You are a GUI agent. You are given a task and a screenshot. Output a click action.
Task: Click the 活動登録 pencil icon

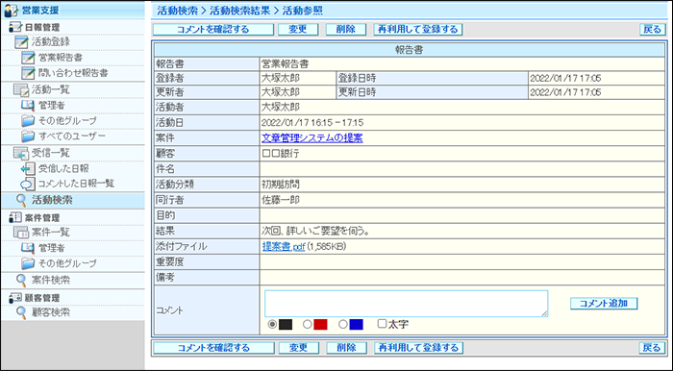[x=21, y=42]
